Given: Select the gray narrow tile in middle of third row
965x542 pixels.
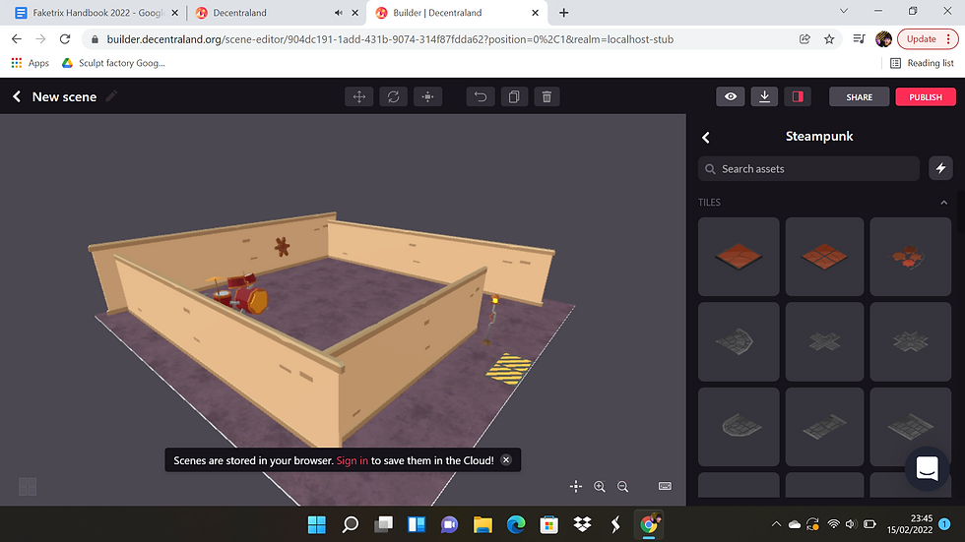Looking at the screenshot, I should [825, 426].
